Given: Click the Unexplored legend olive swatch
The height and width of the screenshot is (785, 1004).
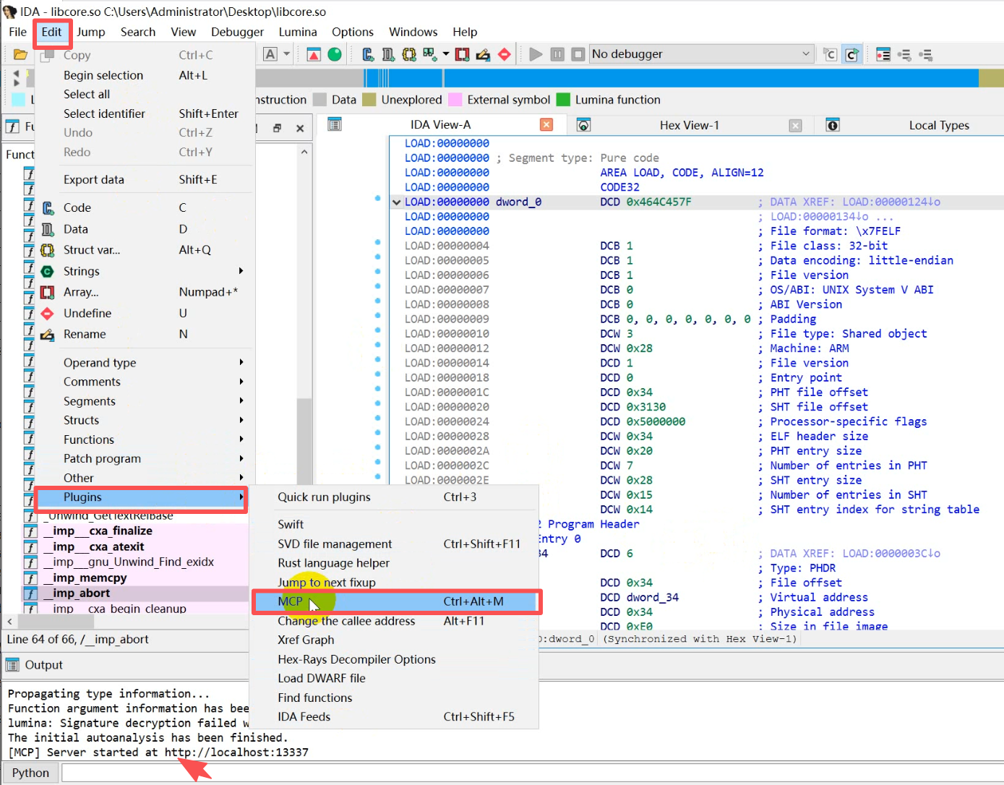Looking at the screenshot, I should [369, 100].
